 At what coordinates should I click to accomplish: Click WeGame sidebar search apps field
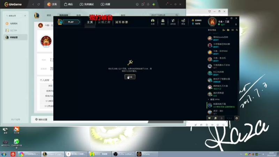[x=14, y=16]
